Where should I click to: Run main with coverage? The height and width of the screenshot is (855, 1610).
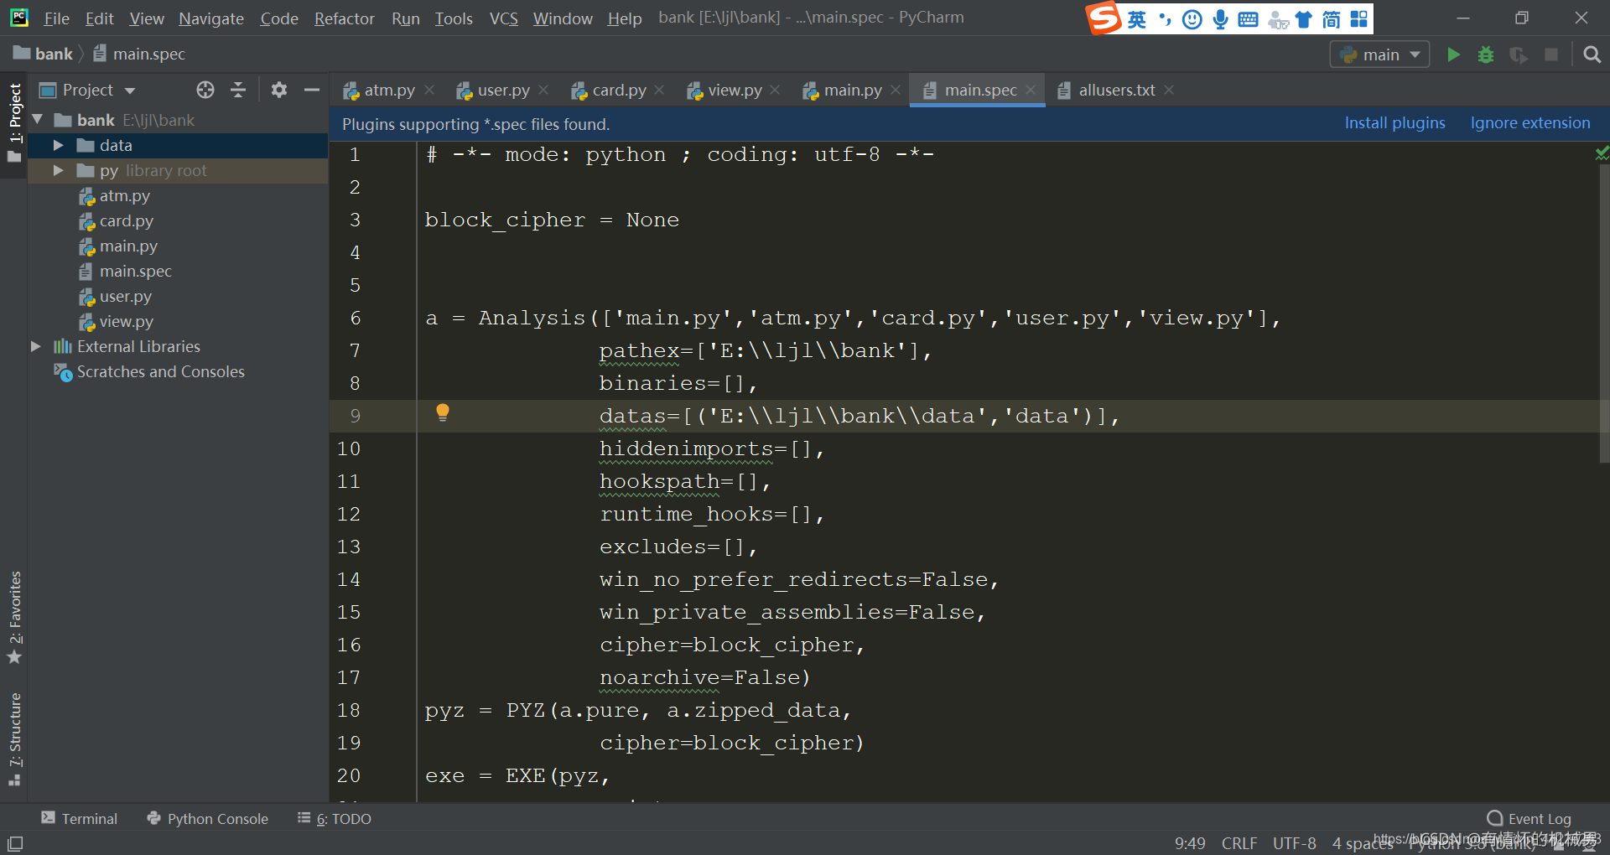click(x=1518, y=54)
